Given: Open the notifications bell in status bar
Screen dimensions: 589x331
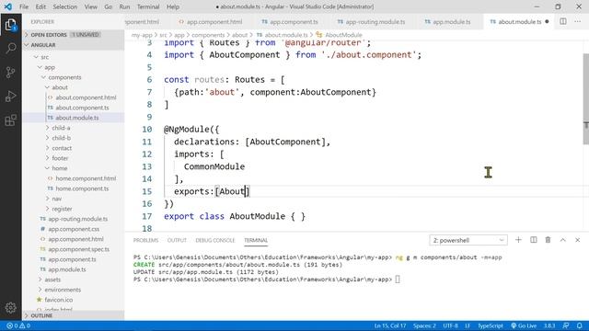Looking at the screenshot, I should [580, 325].
